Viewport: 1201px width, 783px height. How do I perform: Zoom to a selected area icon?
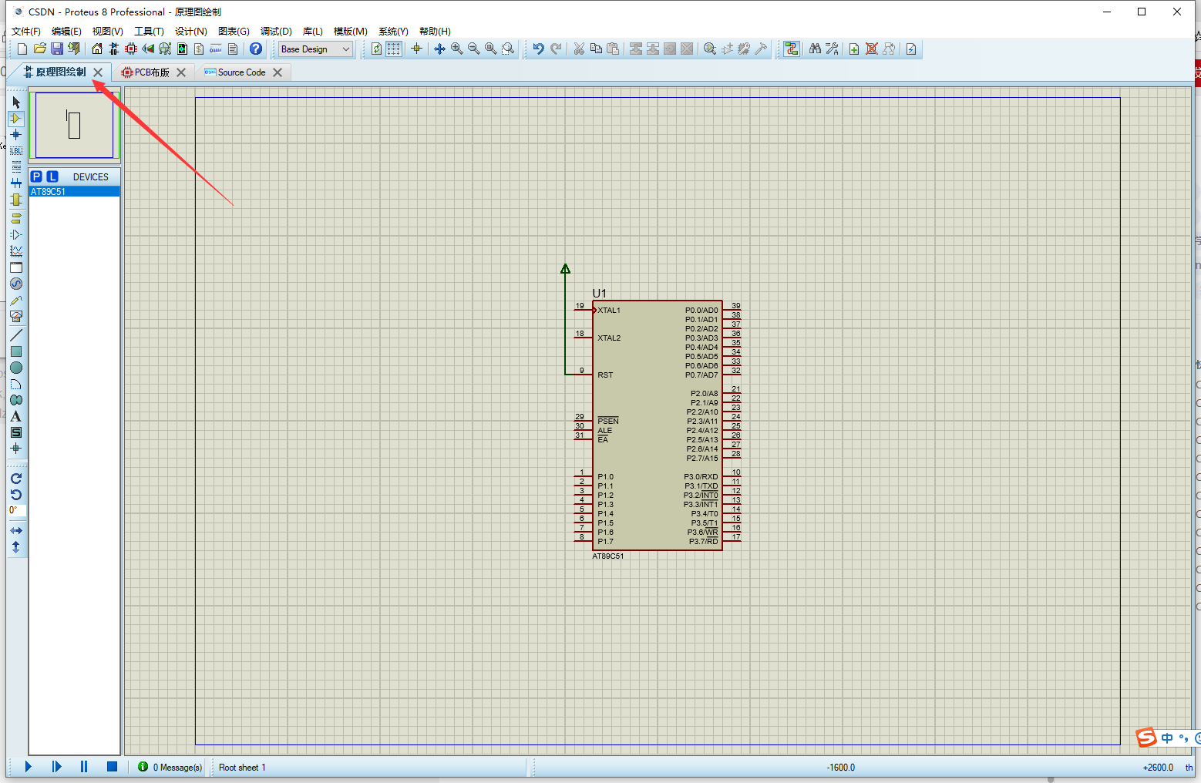point(508,49)
